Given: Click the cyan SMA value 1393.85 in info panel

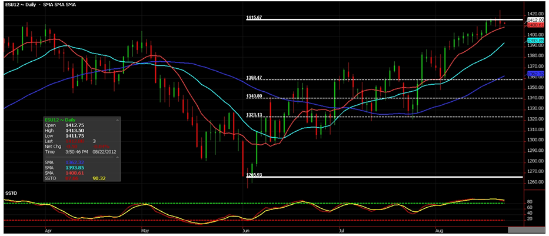Looking at the screenshot, I should (x=74, y=168).
